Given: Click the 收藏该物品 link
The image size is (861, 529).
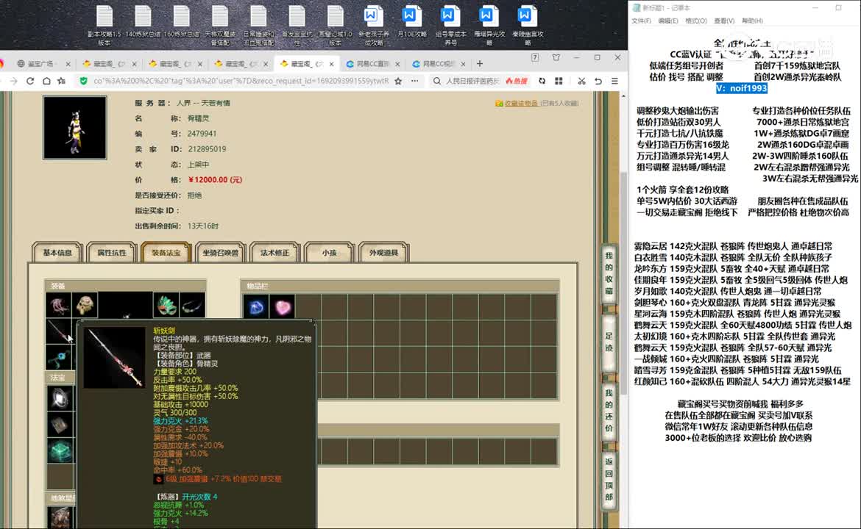Looking at the screenshot, I should [521, 103].
